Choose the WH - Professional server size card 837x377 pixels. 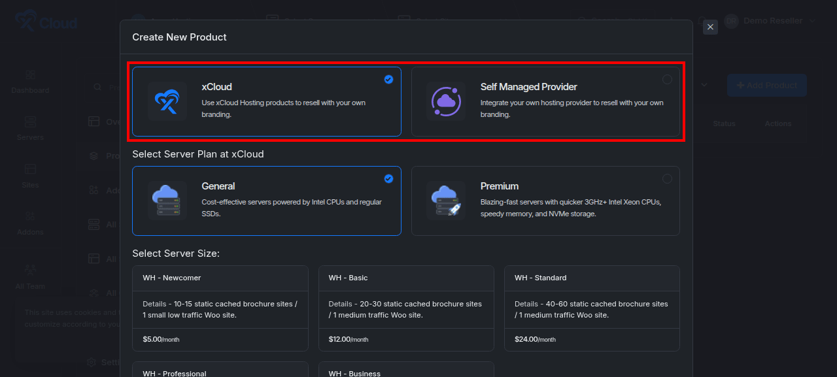[220, 370]
